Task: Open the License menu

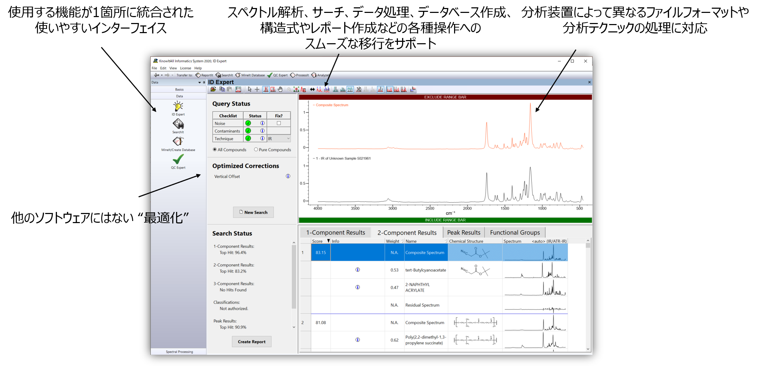Action: pyautogui.click(x=186, y=68)
